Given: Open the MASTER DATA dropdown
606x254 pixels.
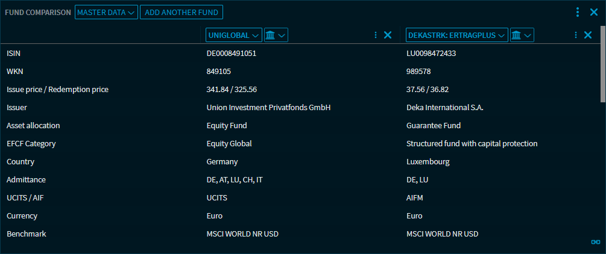Looking at the screenshot, I should coord(106,12).
